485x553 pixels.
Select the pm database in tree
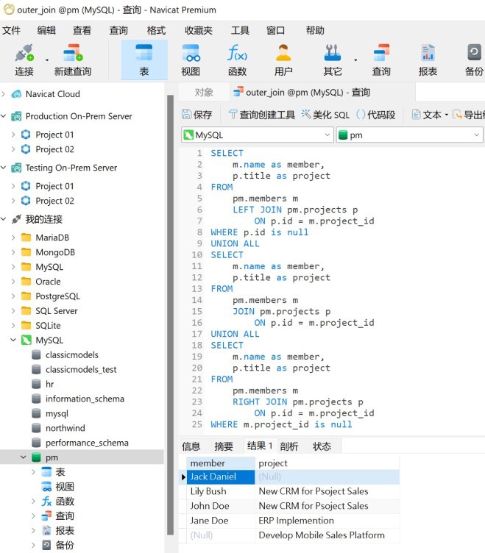click(52, 457)
